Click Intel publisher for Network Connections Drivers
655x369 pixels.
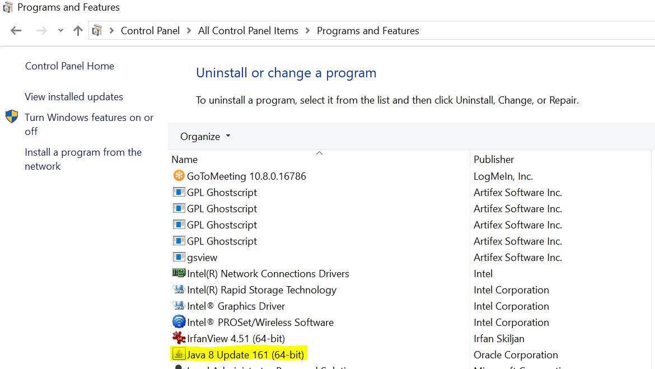(x=483, y=274)
